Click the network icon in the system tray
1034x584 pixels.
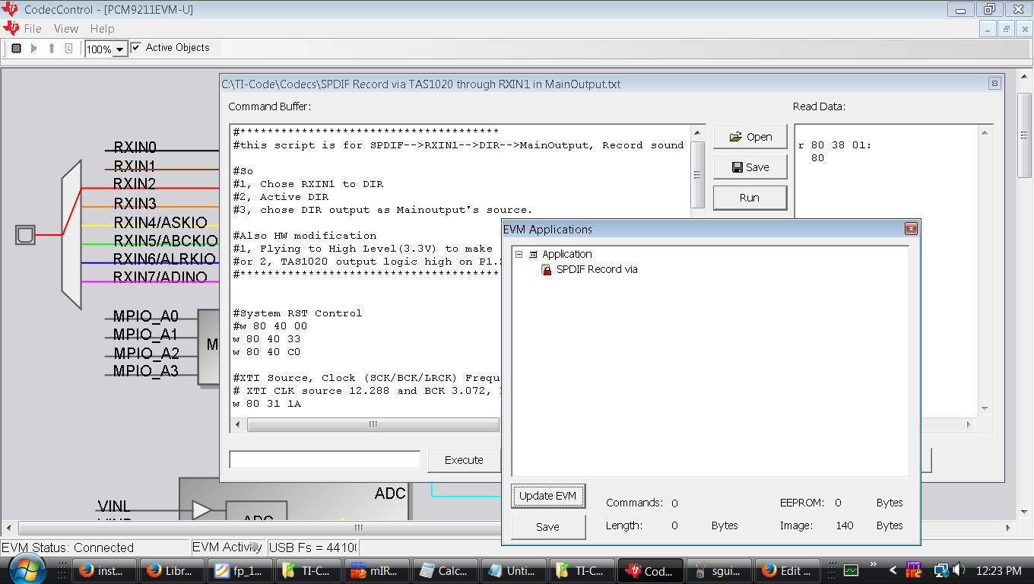pos(941,571)
